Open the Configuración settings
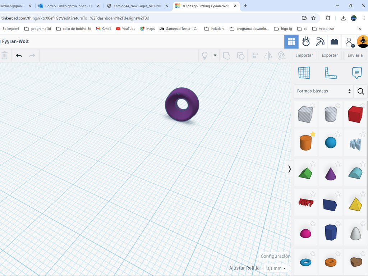The image size is (368, 276). [x=276, y=256]
